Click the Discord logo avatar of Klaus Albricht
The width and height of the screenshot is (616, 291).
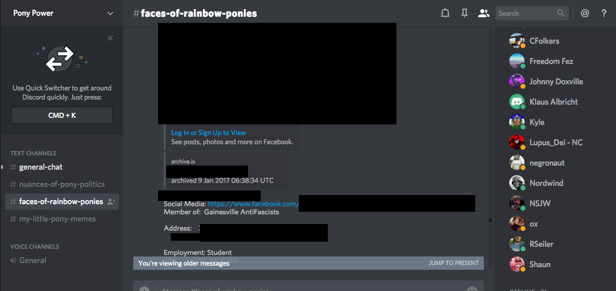(517, 102)
